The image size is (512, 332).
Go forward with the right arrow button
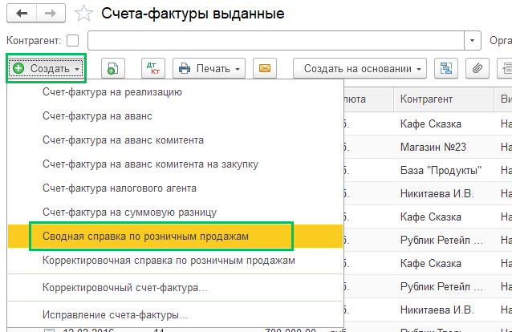point(51,14)
